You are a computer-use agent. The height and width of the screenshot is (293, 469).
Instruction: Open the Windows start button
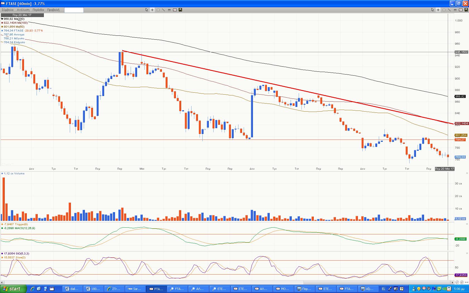tap(13, 289)
